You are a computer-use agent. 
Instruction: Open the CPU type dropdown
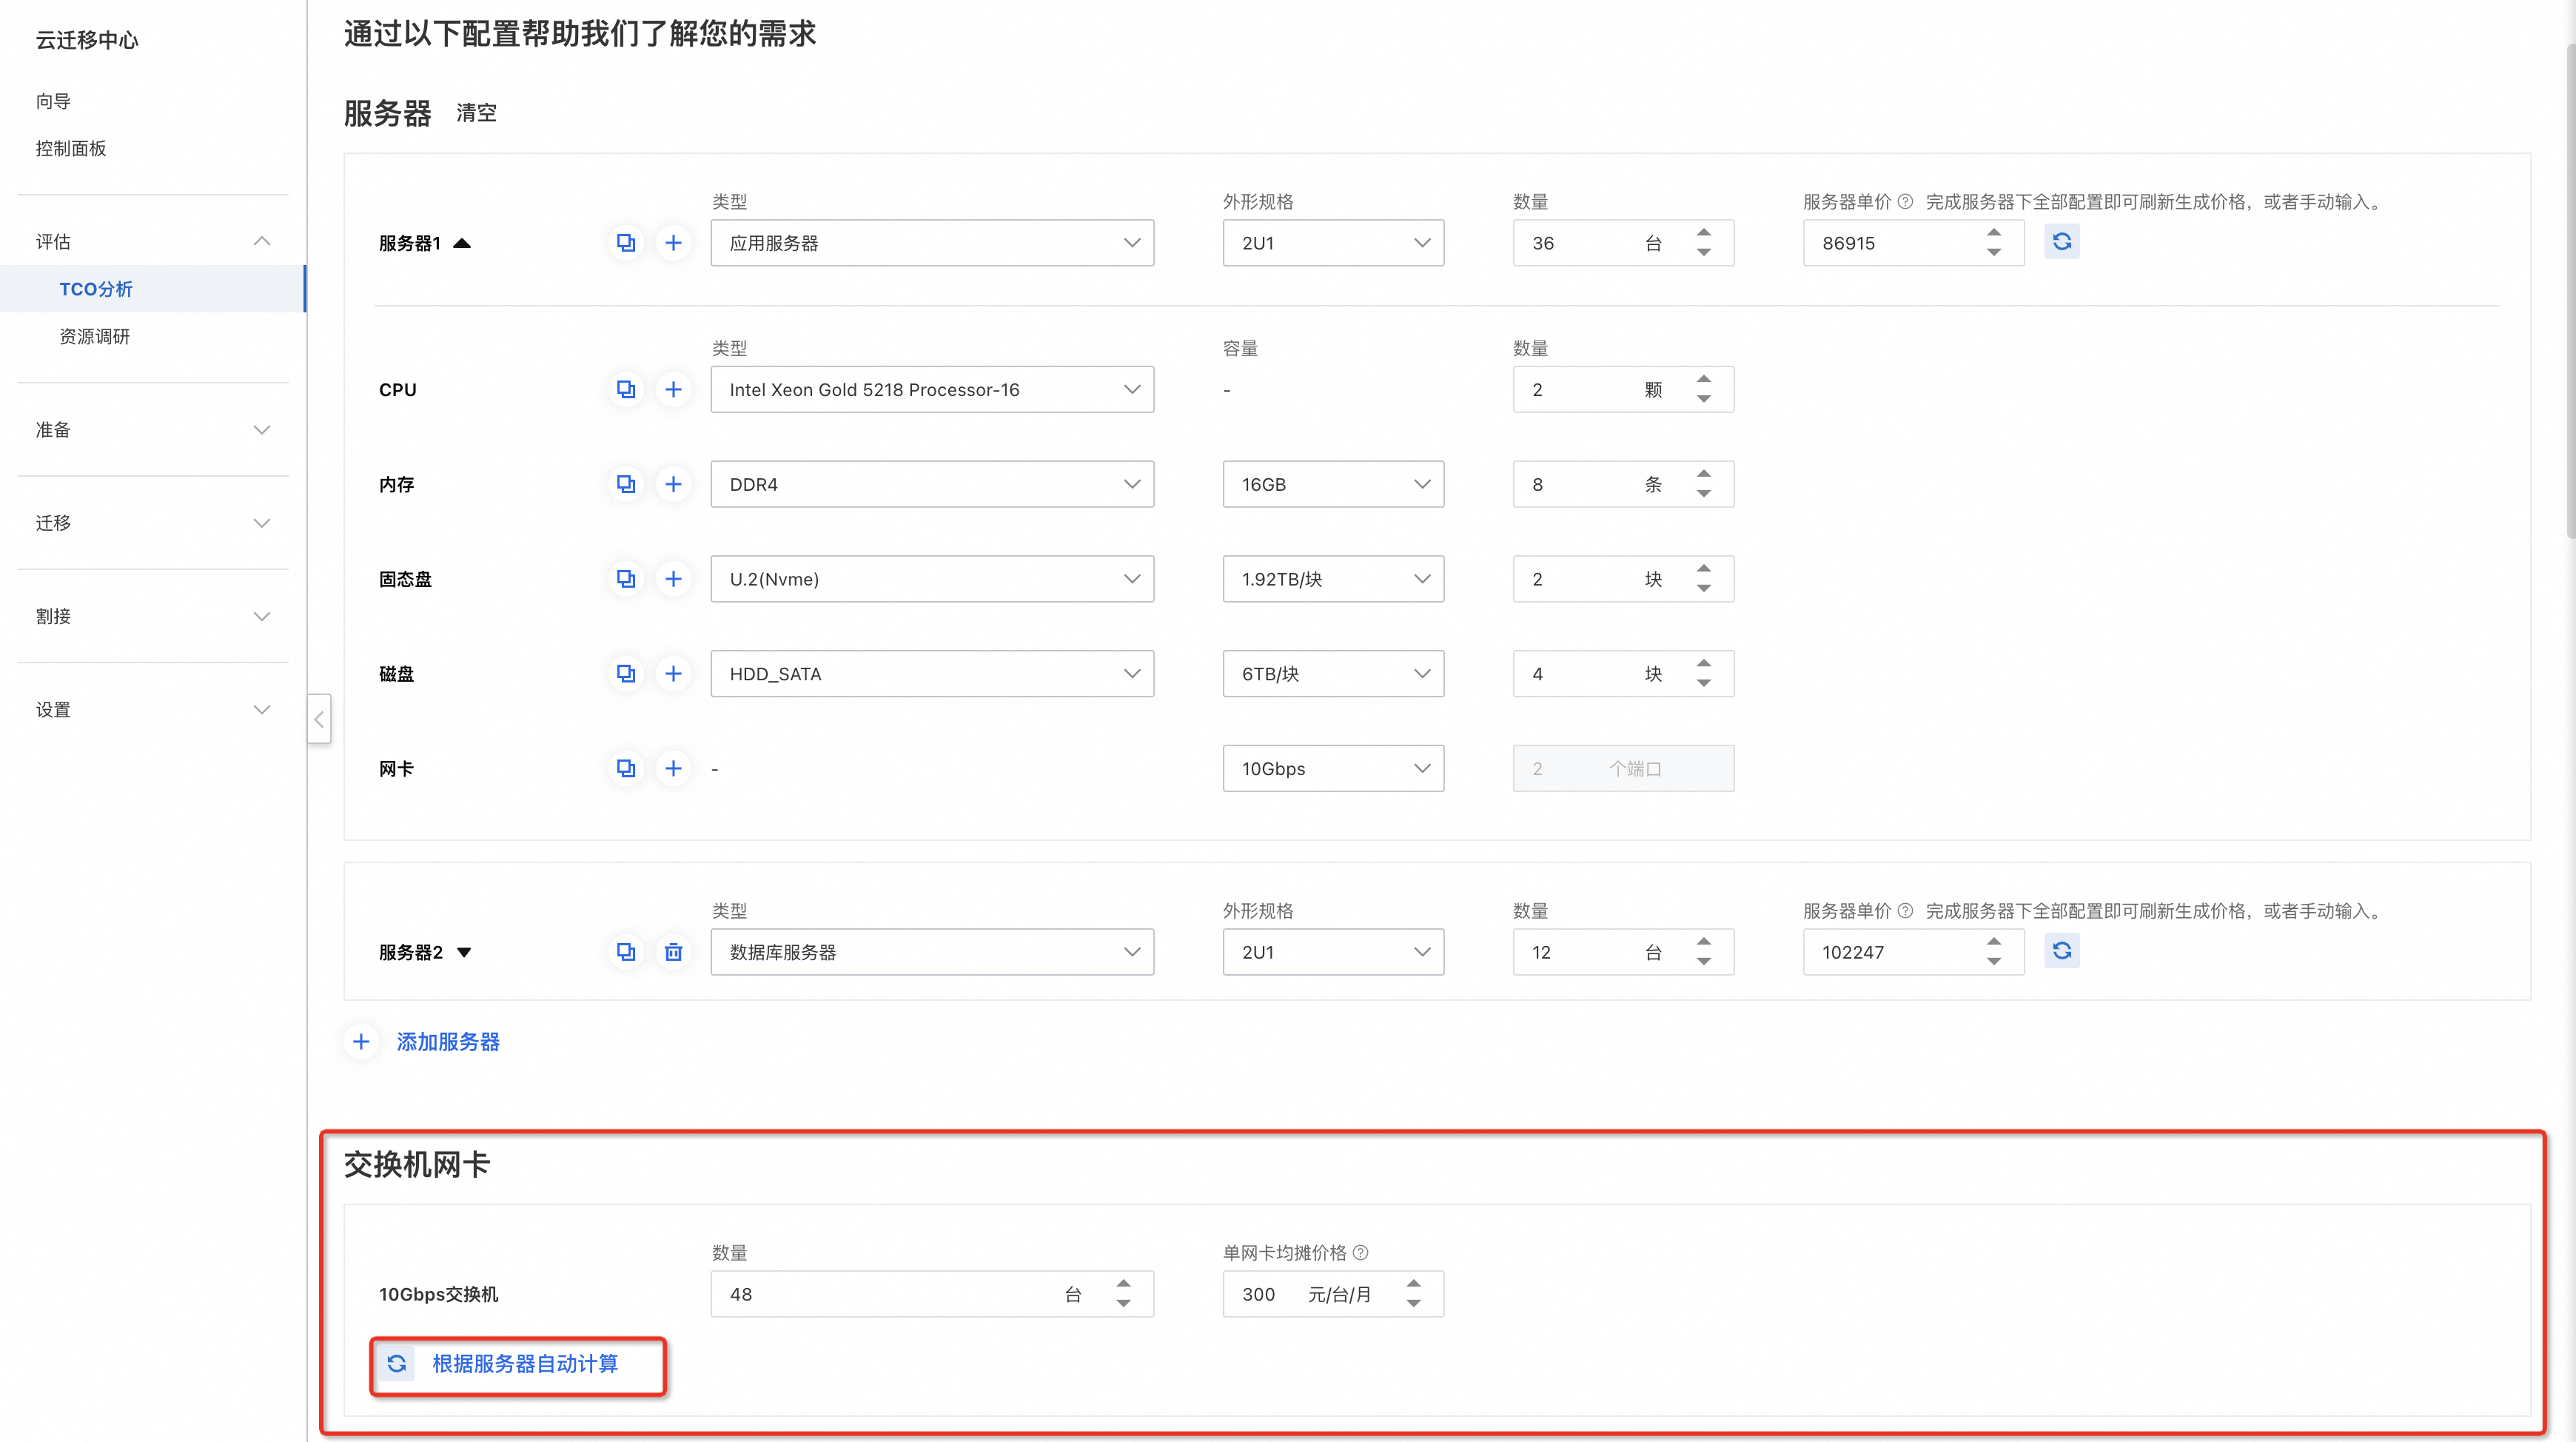coord(931,389)
